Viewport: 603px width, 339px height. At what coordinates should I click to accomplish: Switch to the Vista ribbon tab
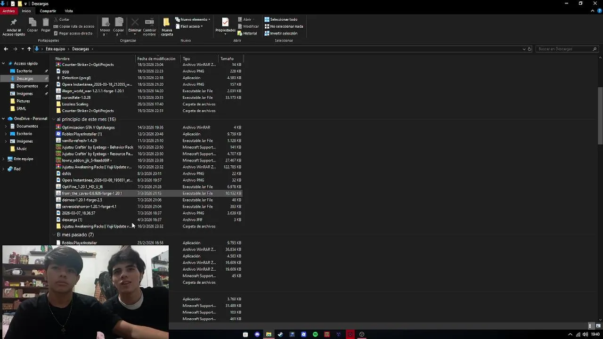pyautogui.click(x=69, y=11)
